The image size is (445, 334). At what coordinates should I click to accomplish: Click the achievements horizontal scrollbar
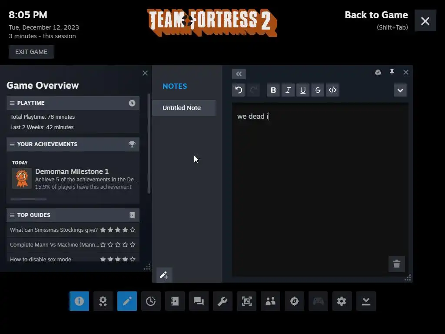[x=29, y=199]
